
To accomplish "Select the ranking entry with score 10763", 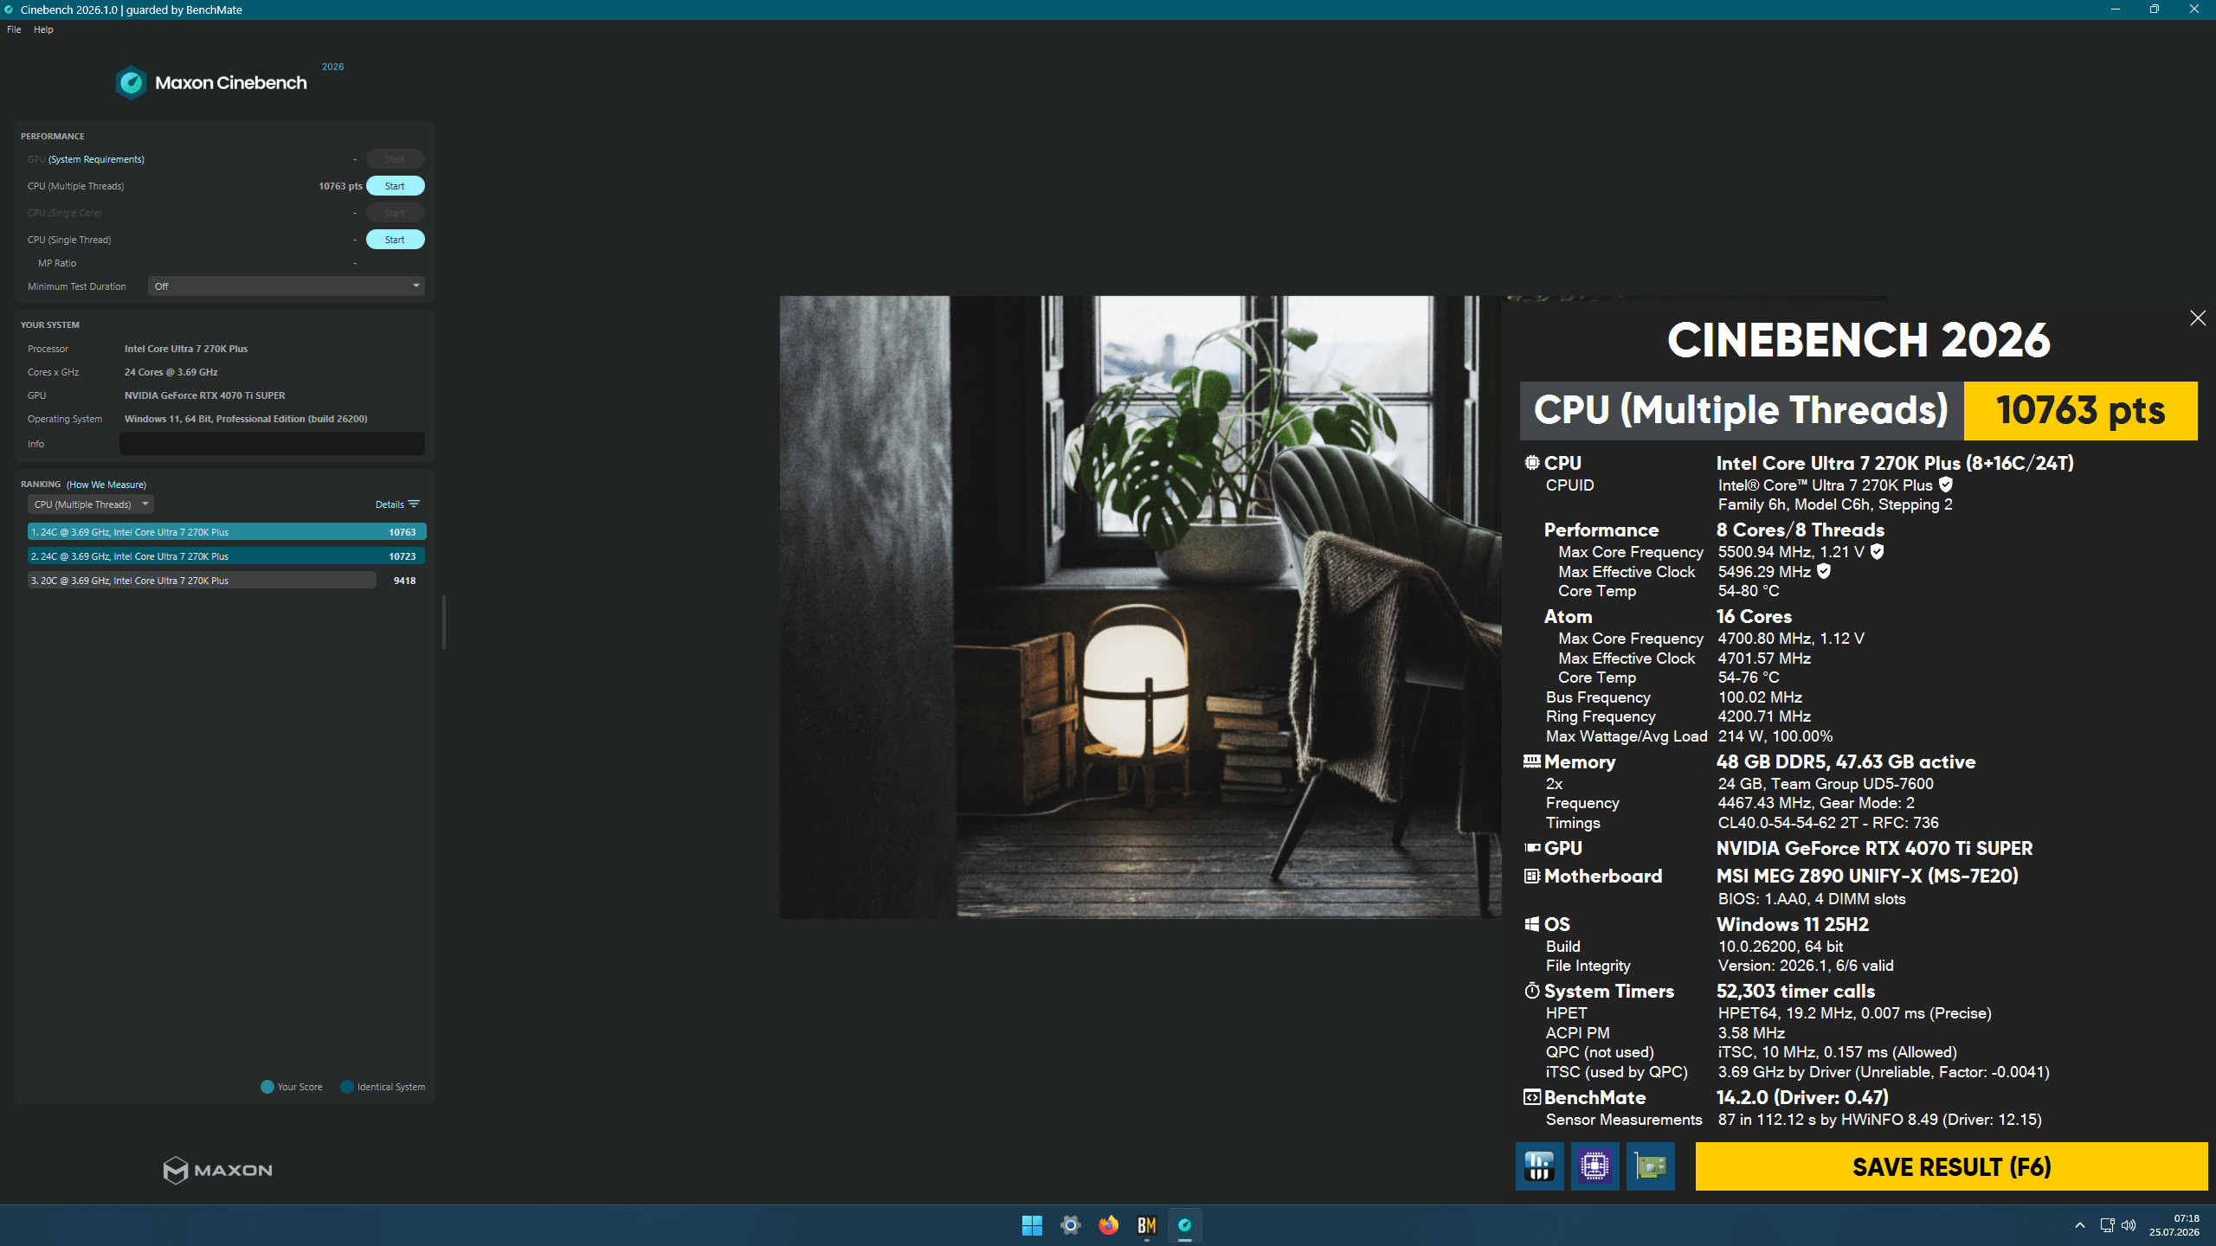I will coord(227,532).
